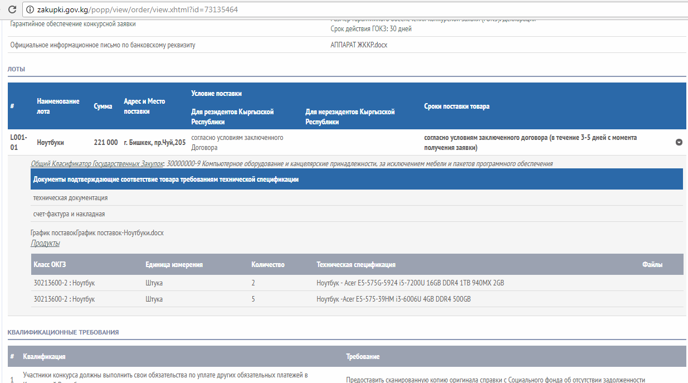Click the Файлы column header
Viewport: 688px width, 383px height.
(x=652, y=264)
